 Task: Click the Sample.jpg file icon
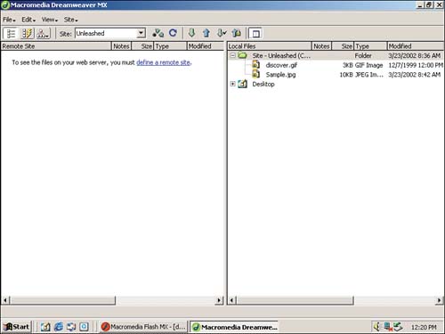coord(255,74)
